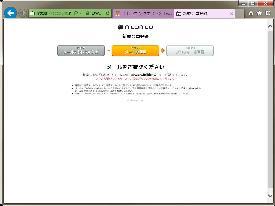Minimize the browser window
The image size is (275, 206).
(x=243, y=3)
